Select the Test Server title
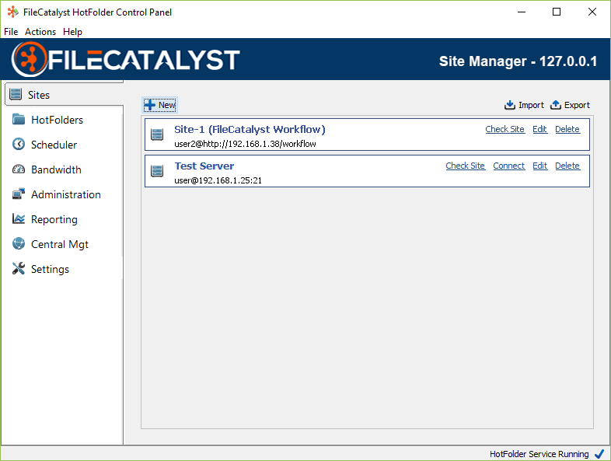The image size is (611, 461). 204,166
